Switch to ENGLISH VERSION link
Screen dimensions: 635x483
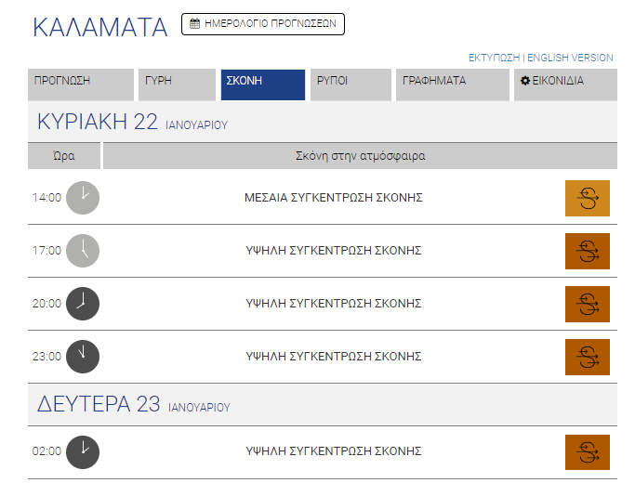(x=570, y=58)
